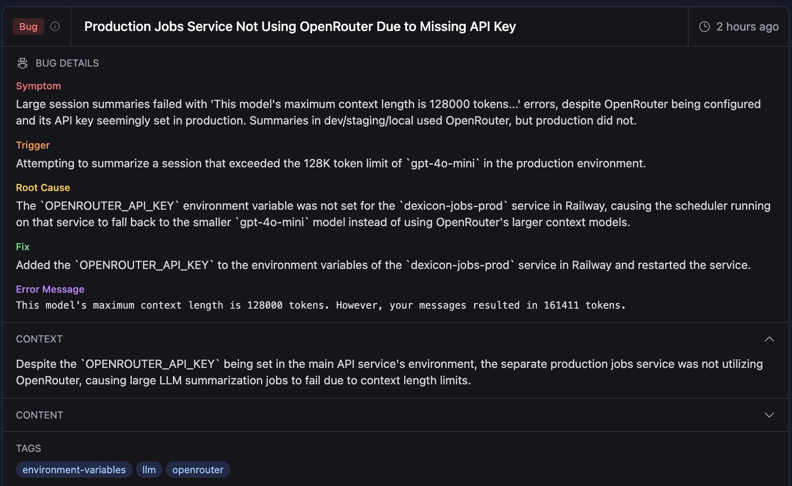Click the Root Cause heading

point(43,187)
